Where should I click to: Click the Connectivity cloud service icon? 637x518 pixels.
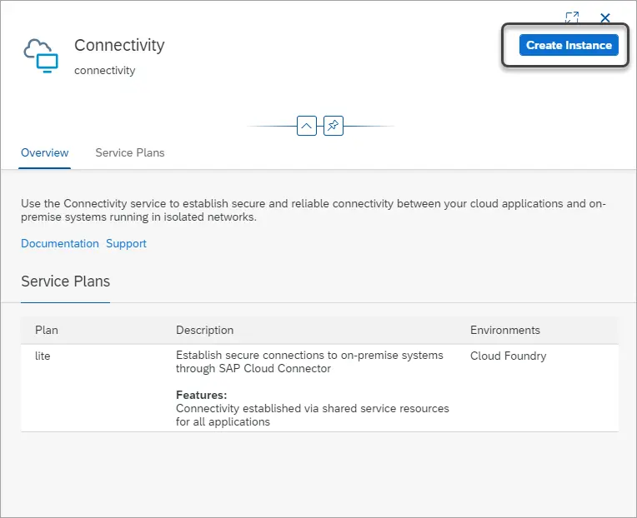pos(41,56)
